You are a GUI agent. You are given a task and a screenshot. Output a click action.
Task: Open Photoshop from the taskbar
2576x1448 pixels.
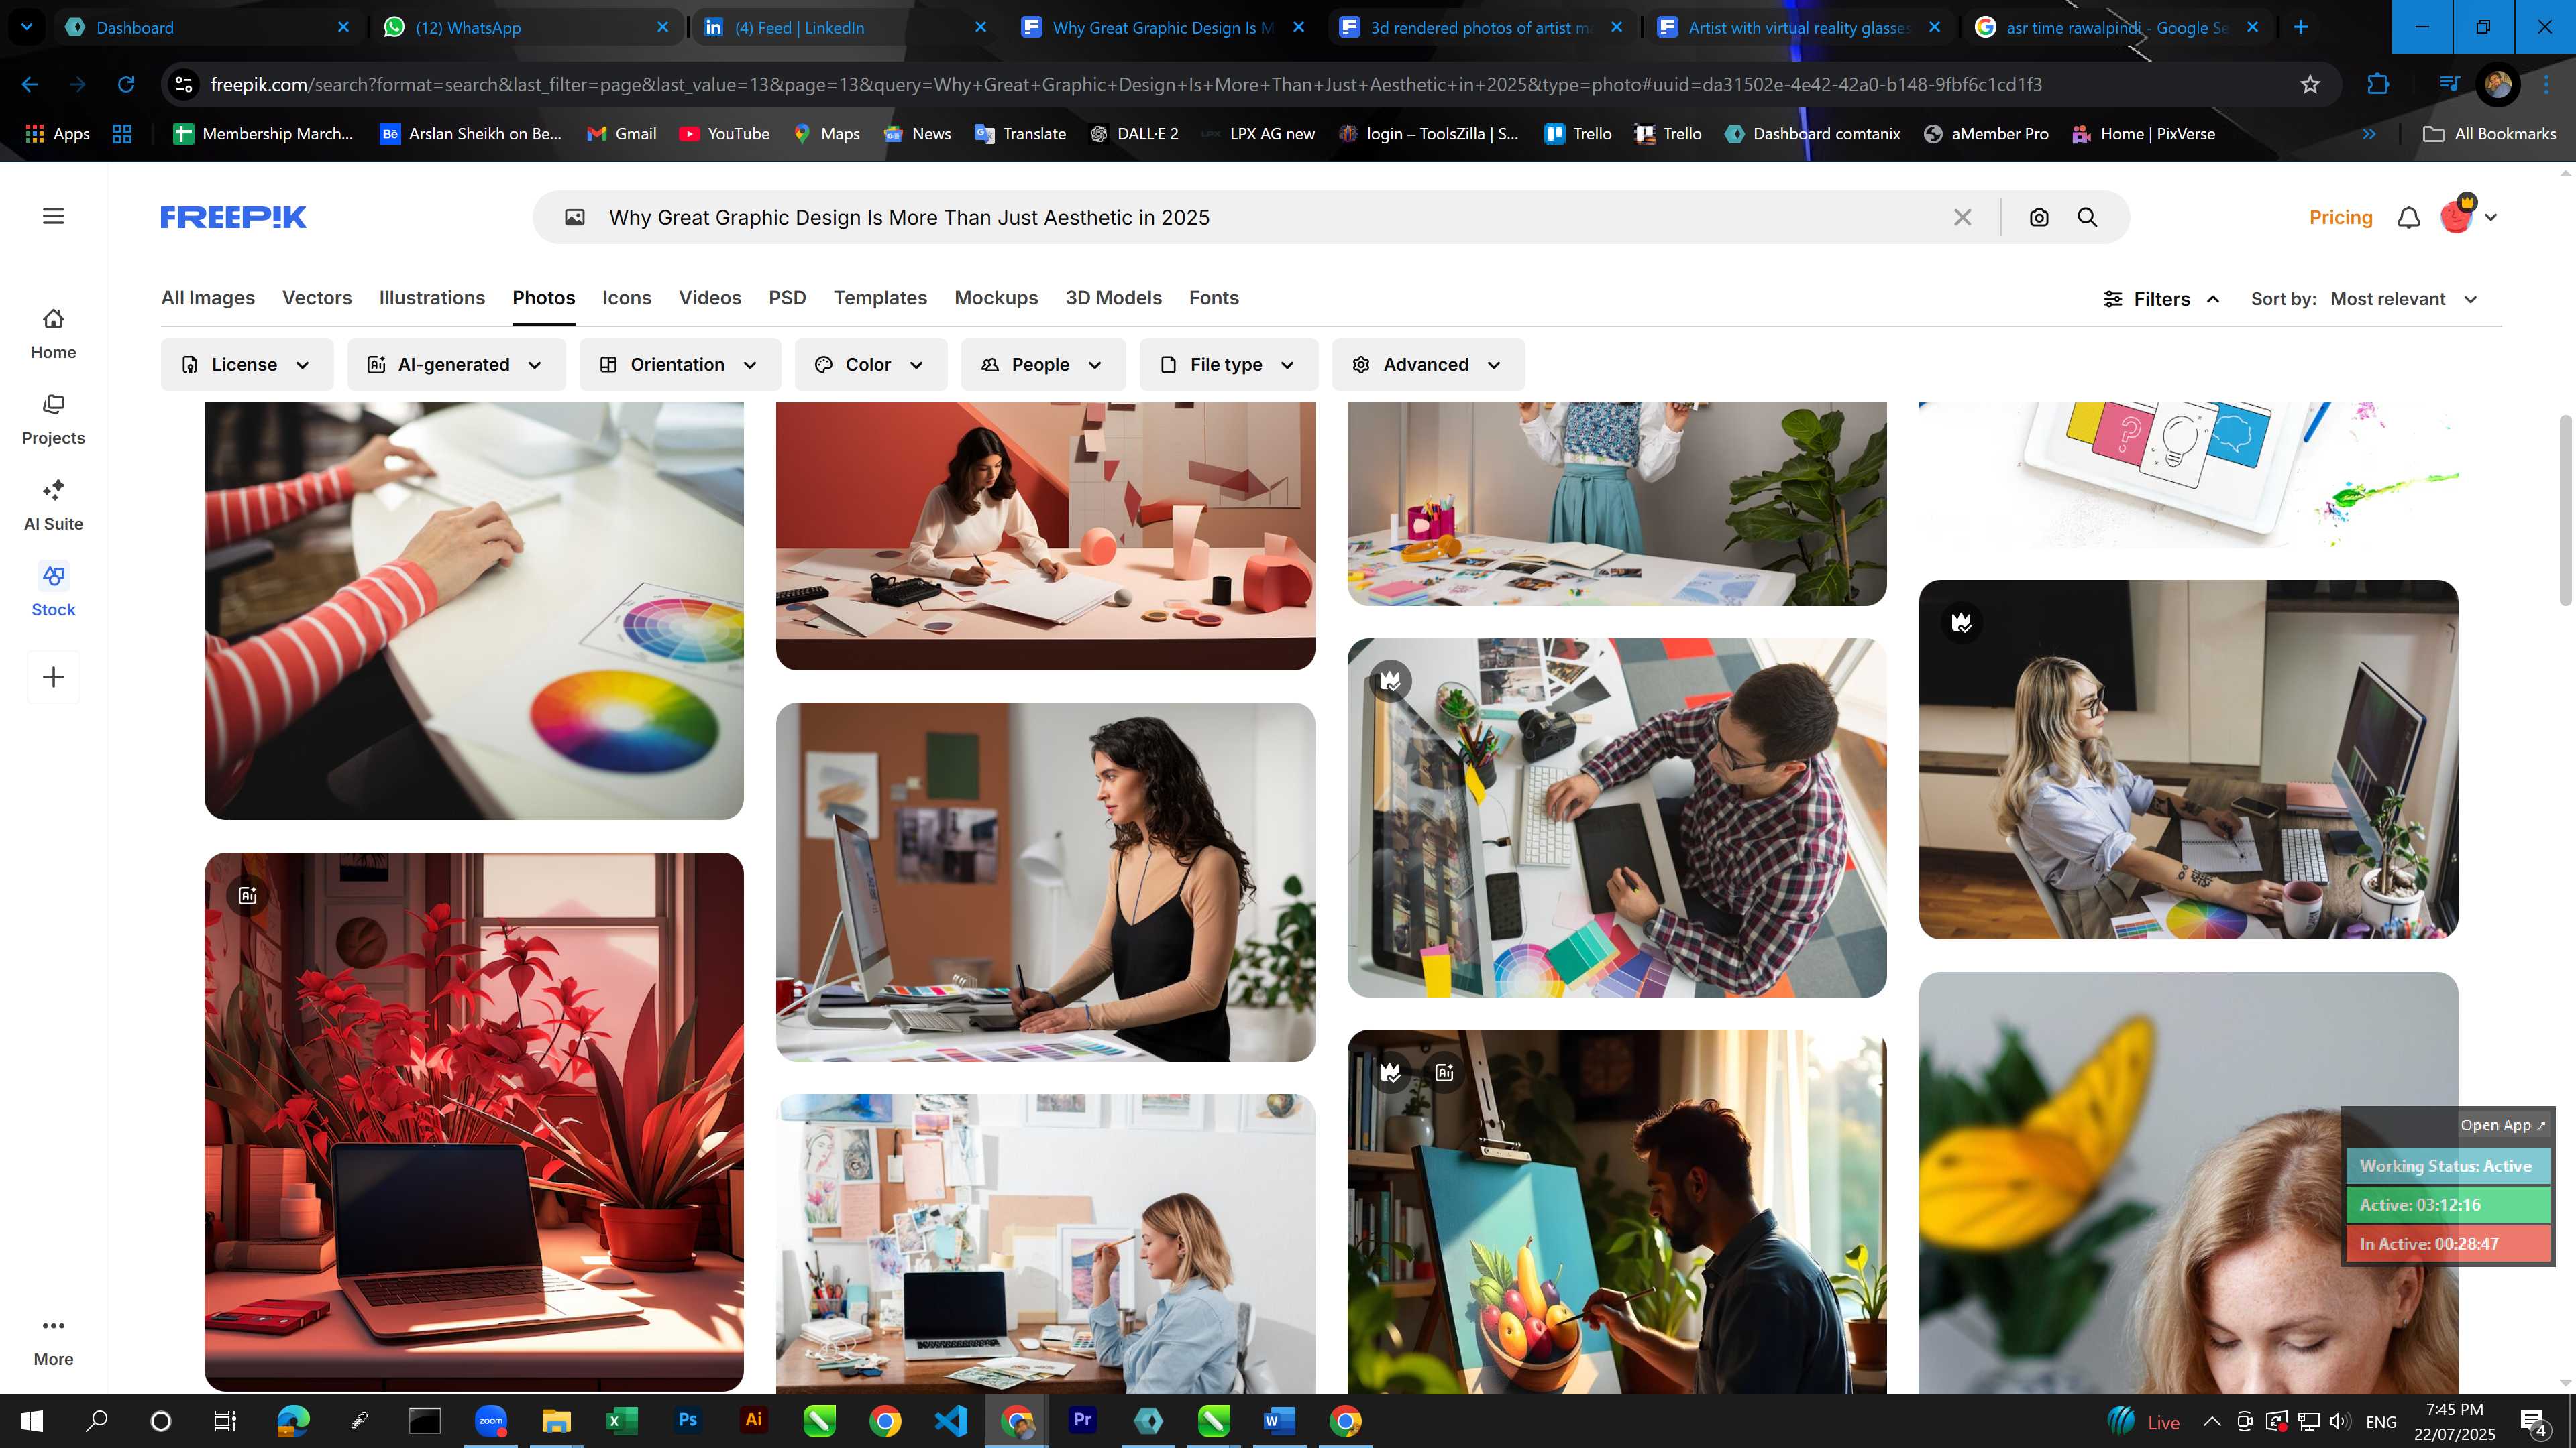tap(687, 1420)
